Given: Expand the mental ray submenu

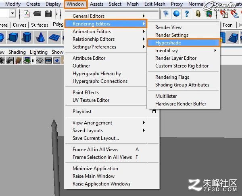Looking at the screenshot, I should [215, 50].
